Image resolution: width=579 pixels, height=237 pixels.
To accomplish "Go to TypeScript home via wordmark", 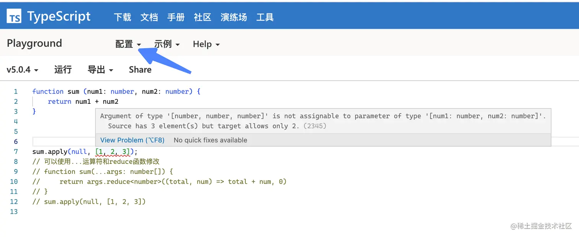I will 59,16.
